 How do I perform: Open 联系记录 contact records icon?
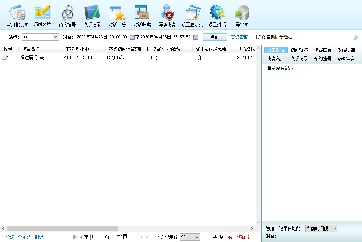tap(92, 13)
